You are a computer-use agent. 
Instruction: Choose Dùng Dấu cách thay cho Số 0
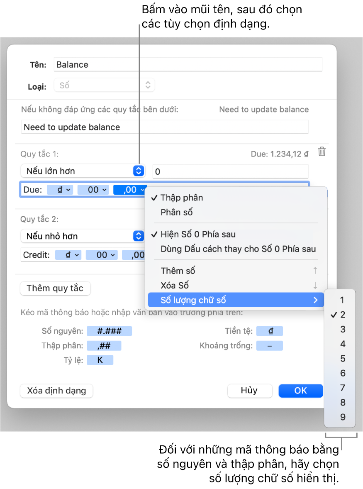point(238,249)
